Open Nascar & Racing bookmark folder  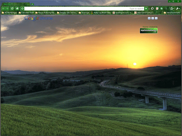click(45, 13)
